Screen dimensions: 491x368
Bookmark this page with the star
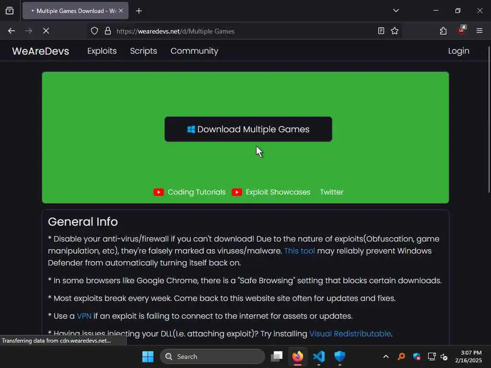tap(395, 31)
